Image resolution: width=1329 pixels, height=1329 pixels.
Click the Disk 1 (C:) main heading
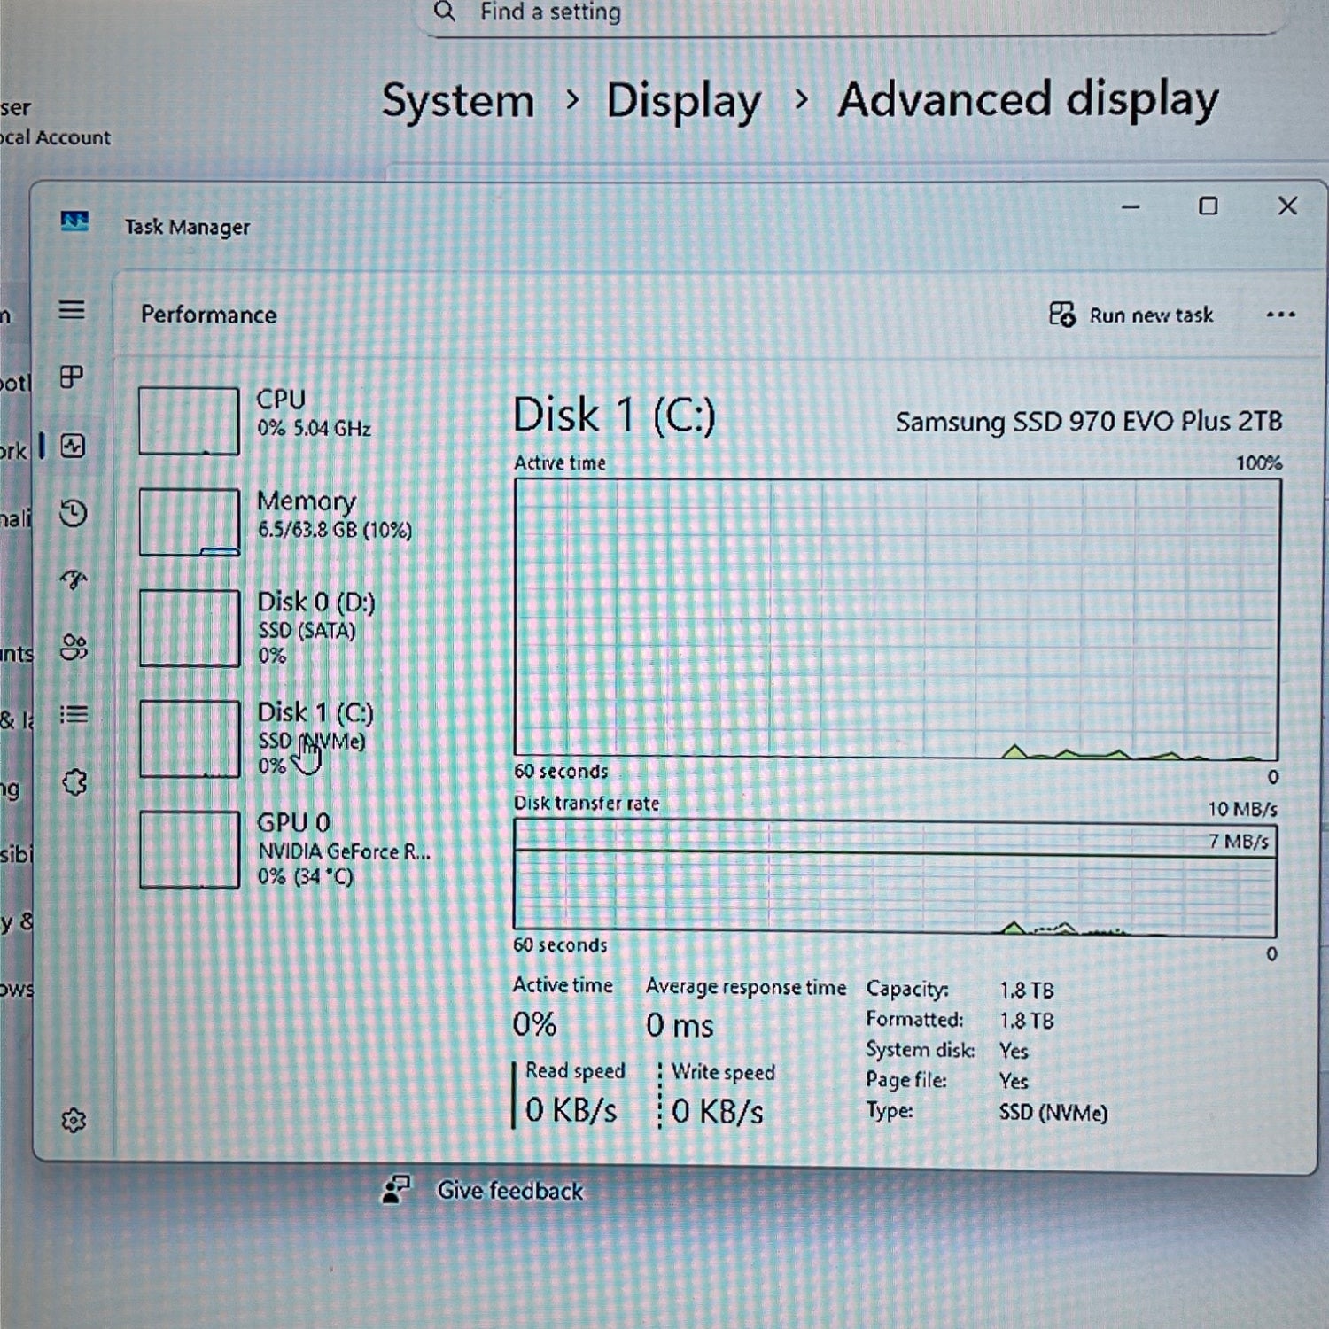[614, 415]
